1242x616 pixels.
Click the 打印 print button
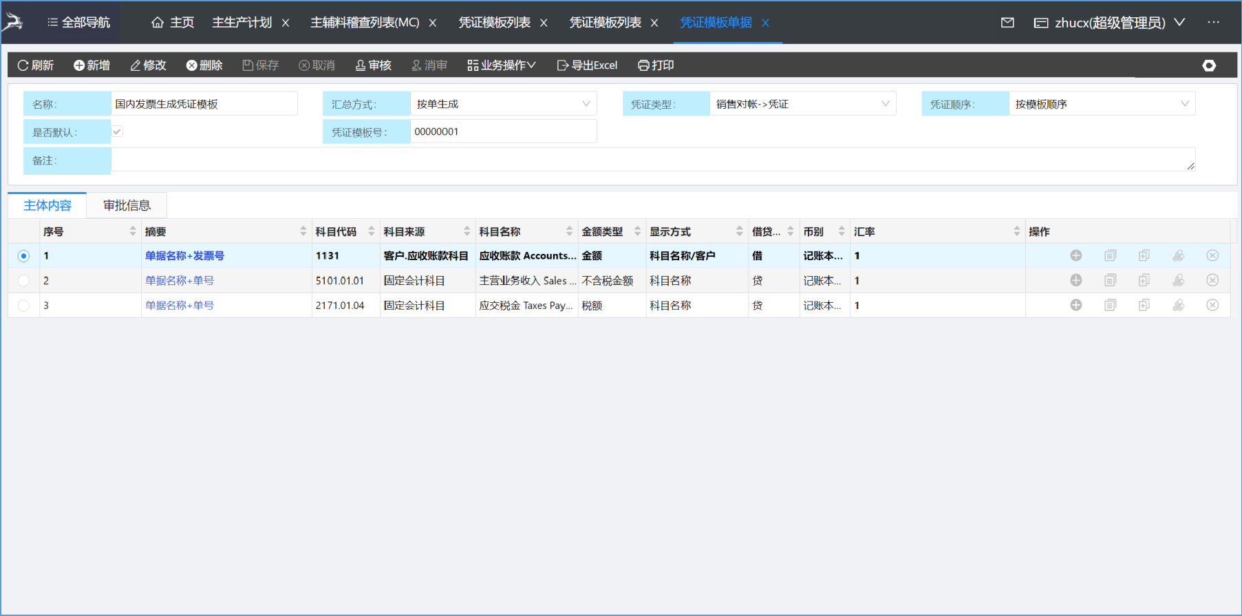(x=656, y=65)
